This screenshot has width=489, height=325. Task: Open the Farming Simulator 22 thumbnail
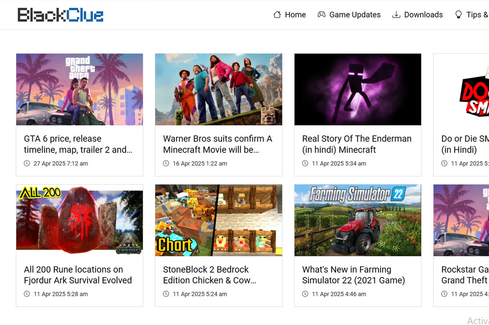tap(358, 220)
